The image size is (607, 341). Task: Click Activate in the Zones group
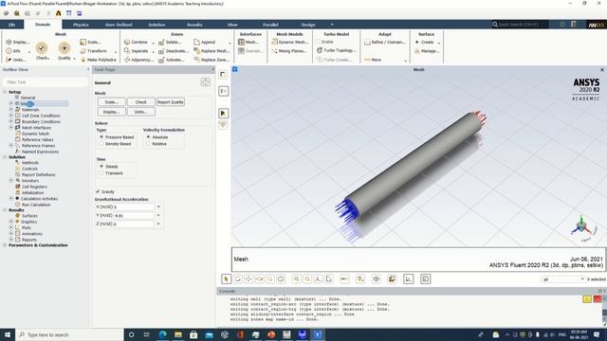[172, 60]
